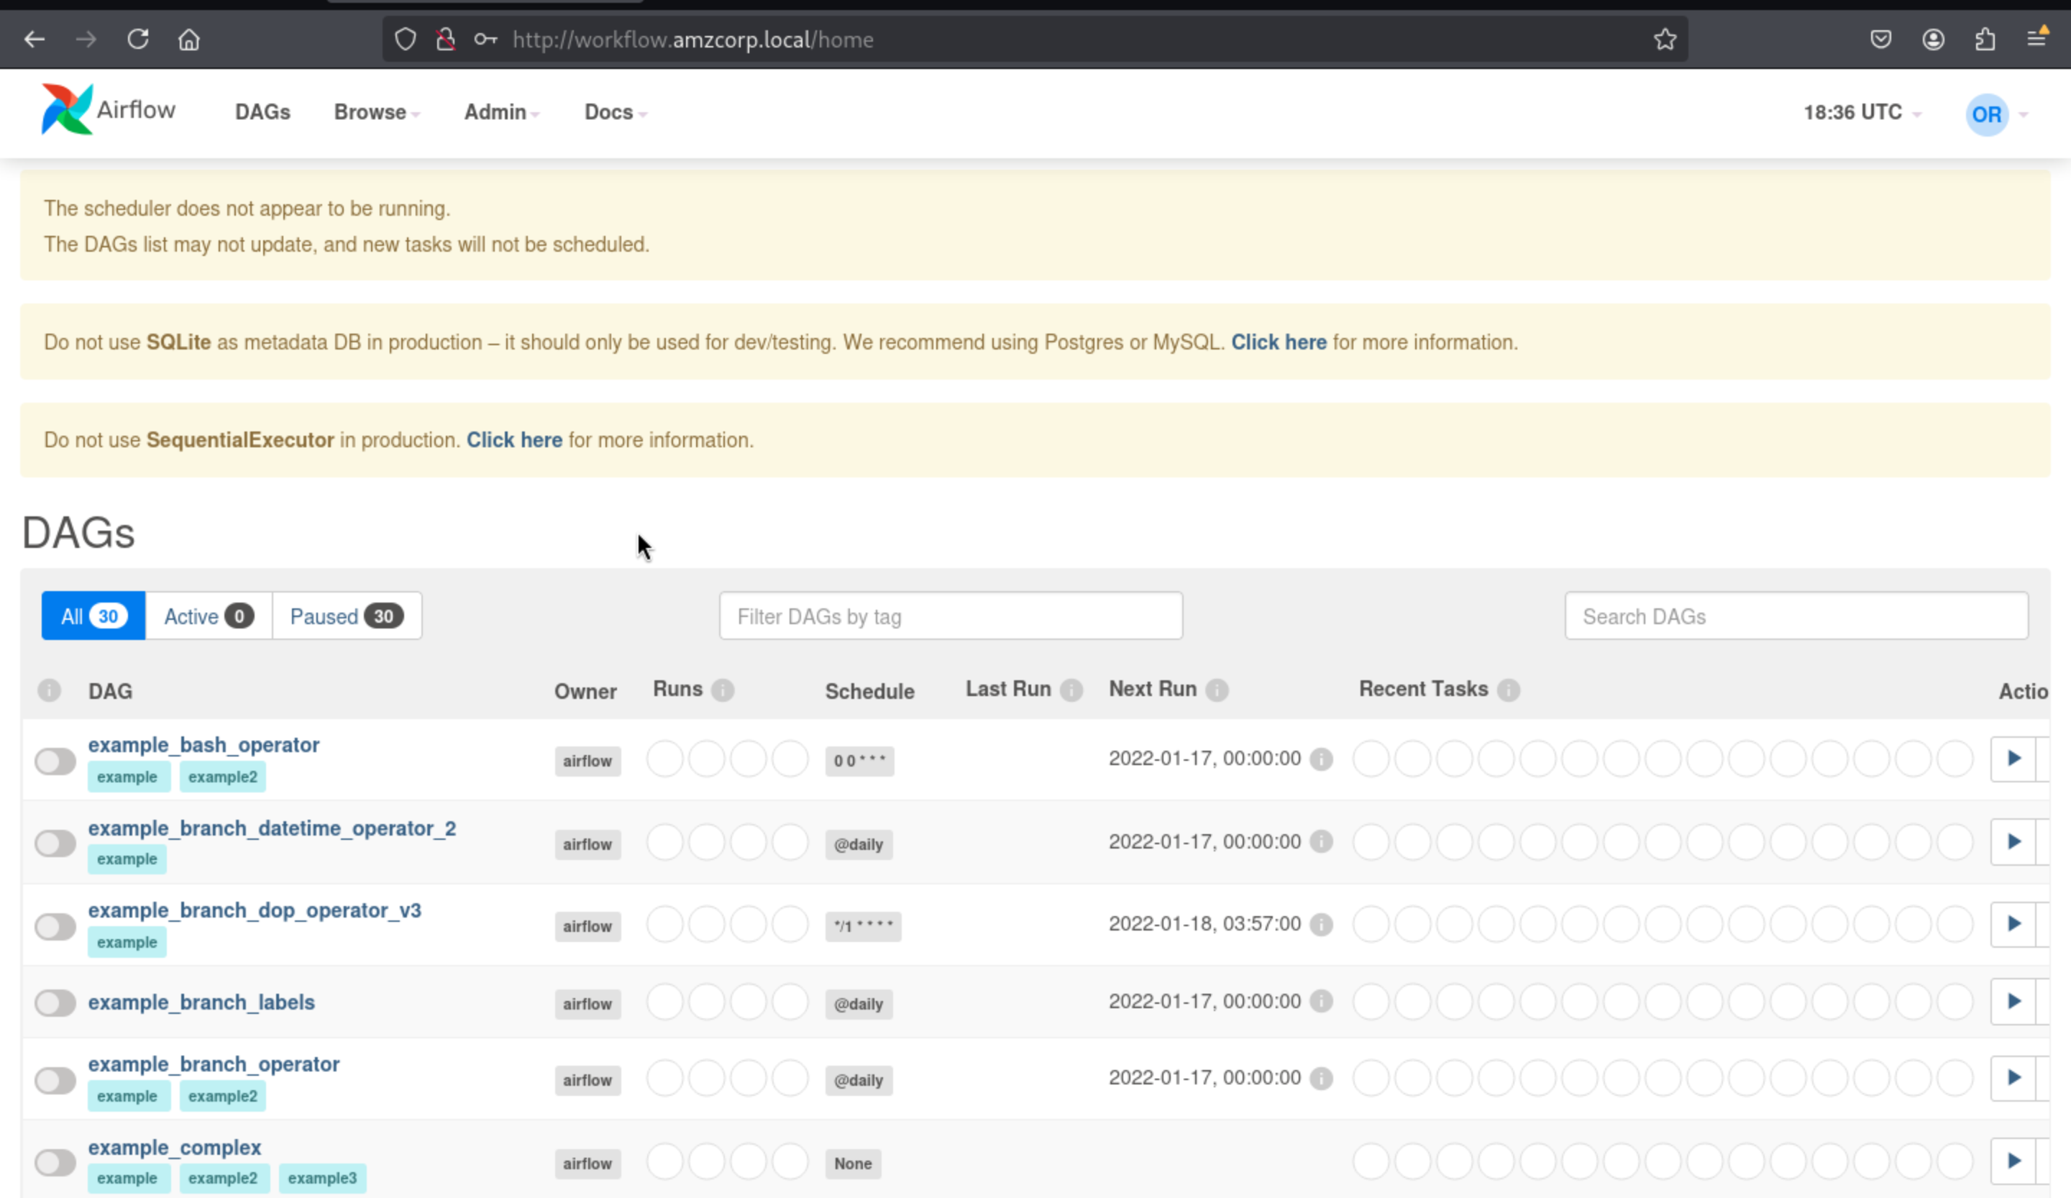Switch to the Paused 30 filter tab
This screenshot has width=2071, height=1198.
(346, 616)
